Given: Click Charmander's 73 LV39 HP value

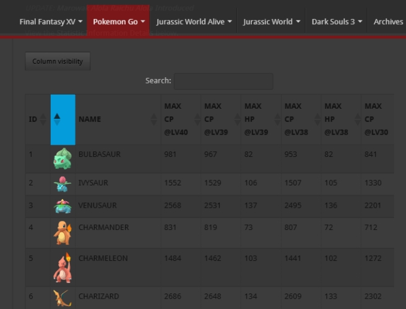Looking at the screenshot, I should click(x=249, y=227).
